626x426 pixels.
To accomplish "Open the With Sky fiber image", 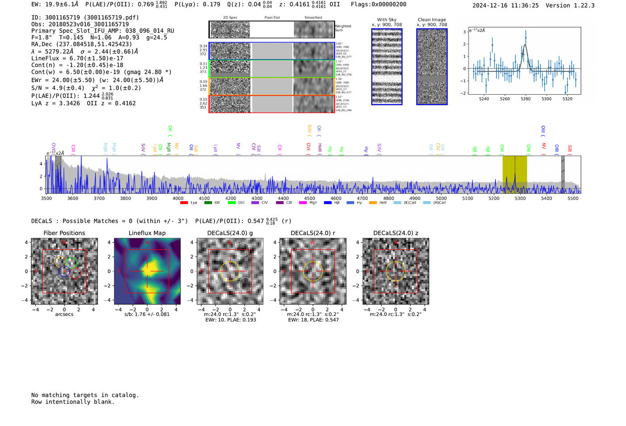I will [387, 67].
